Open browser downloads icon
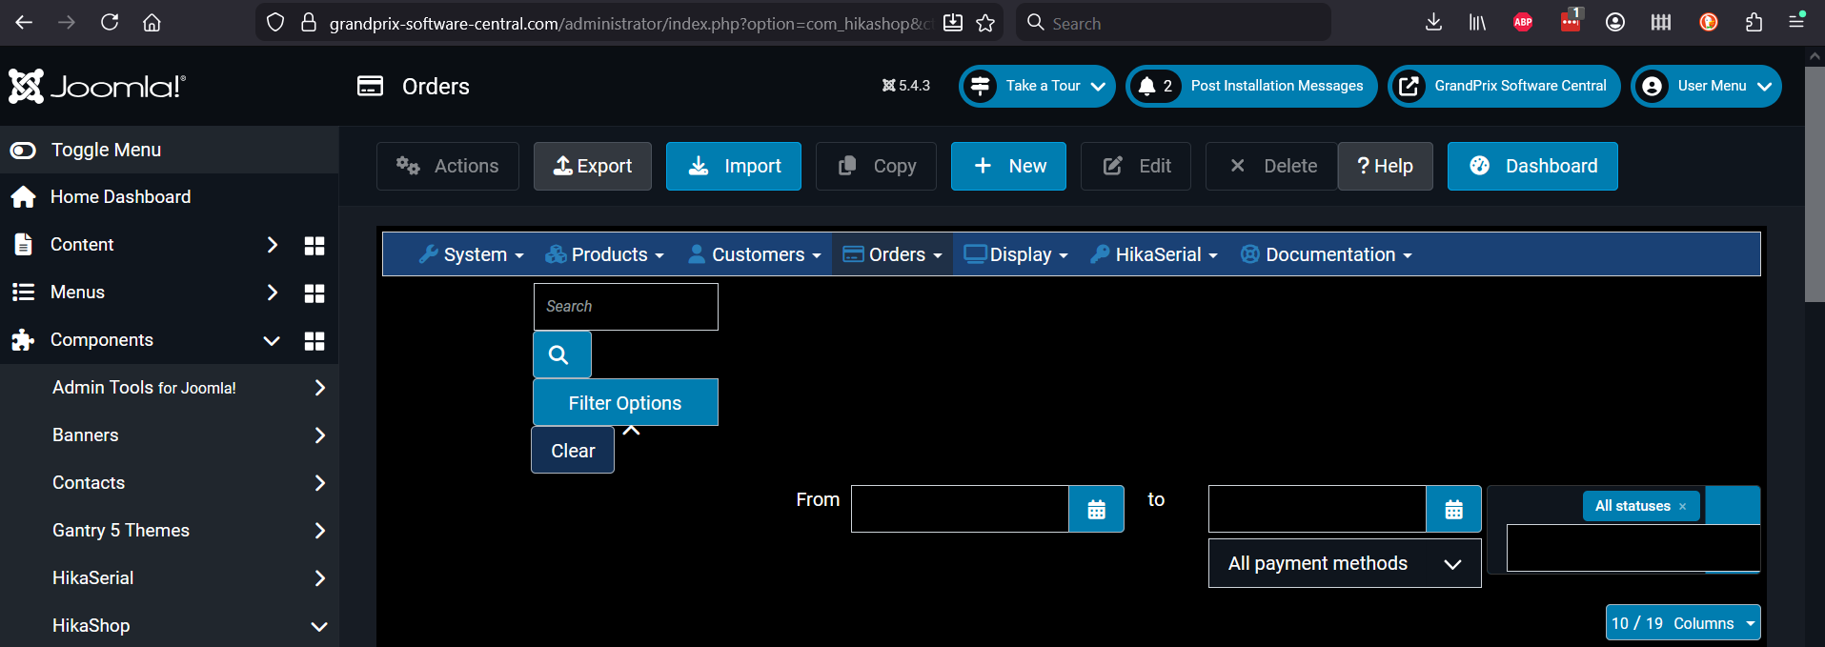The width and height of the screenshot is (1825, 647). click(x=1433, y=22)
